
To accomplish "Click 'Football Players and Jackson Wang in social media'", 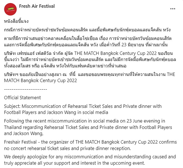I will point(56,112).
